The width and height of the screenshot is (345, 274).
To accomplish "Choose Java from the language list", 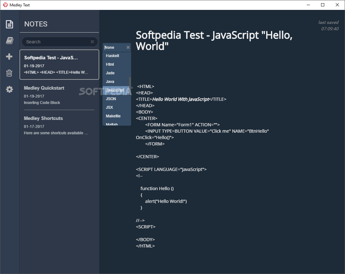I will [x=116, y=82].
